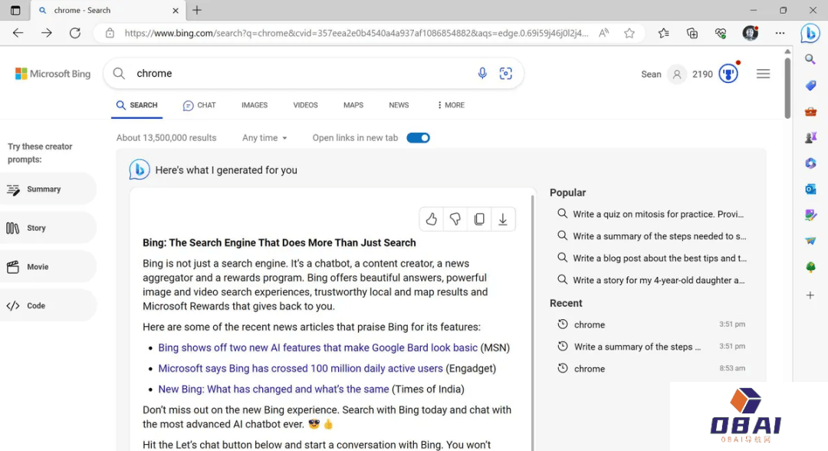The height and width of the screenshot is (451, 828).
Task: Select the Summary creator prompt
Action: tap(46, 189)
